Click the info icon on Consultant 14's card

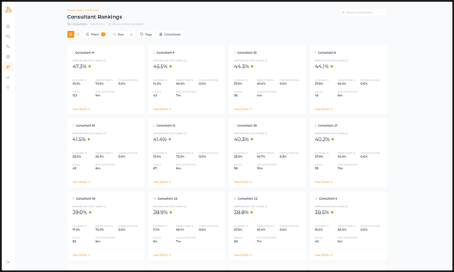(x=105, y=60)
